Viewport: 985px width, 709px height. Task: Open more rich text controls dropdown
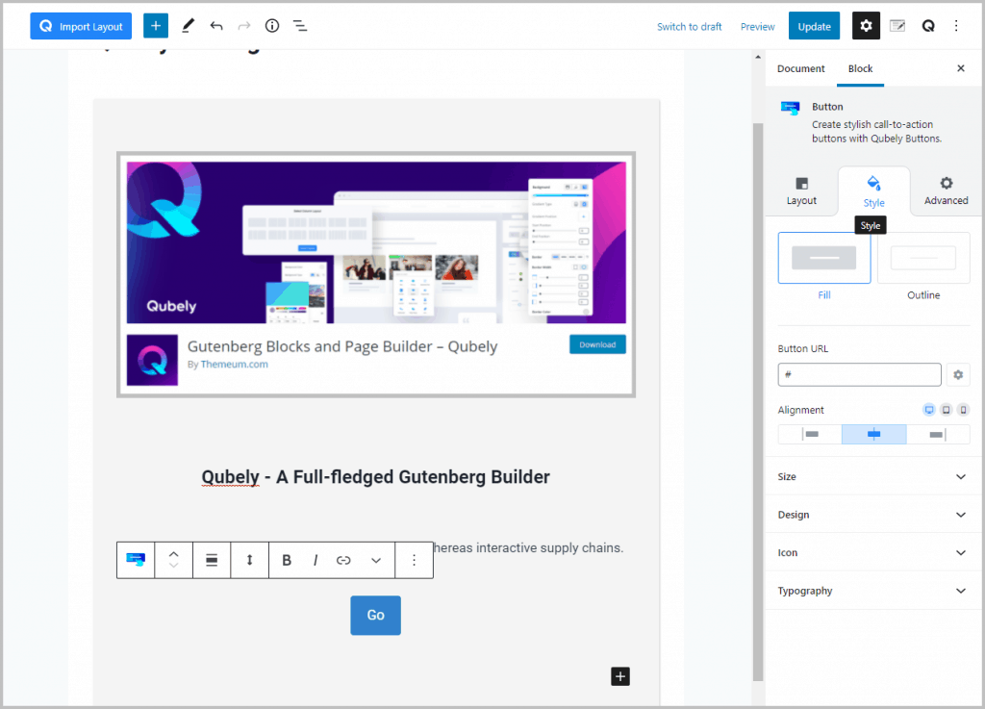click(376, 560)
